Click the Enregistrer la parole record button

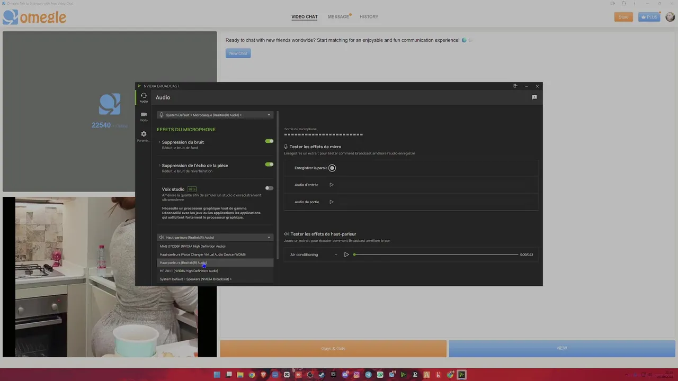pos(332,168)
